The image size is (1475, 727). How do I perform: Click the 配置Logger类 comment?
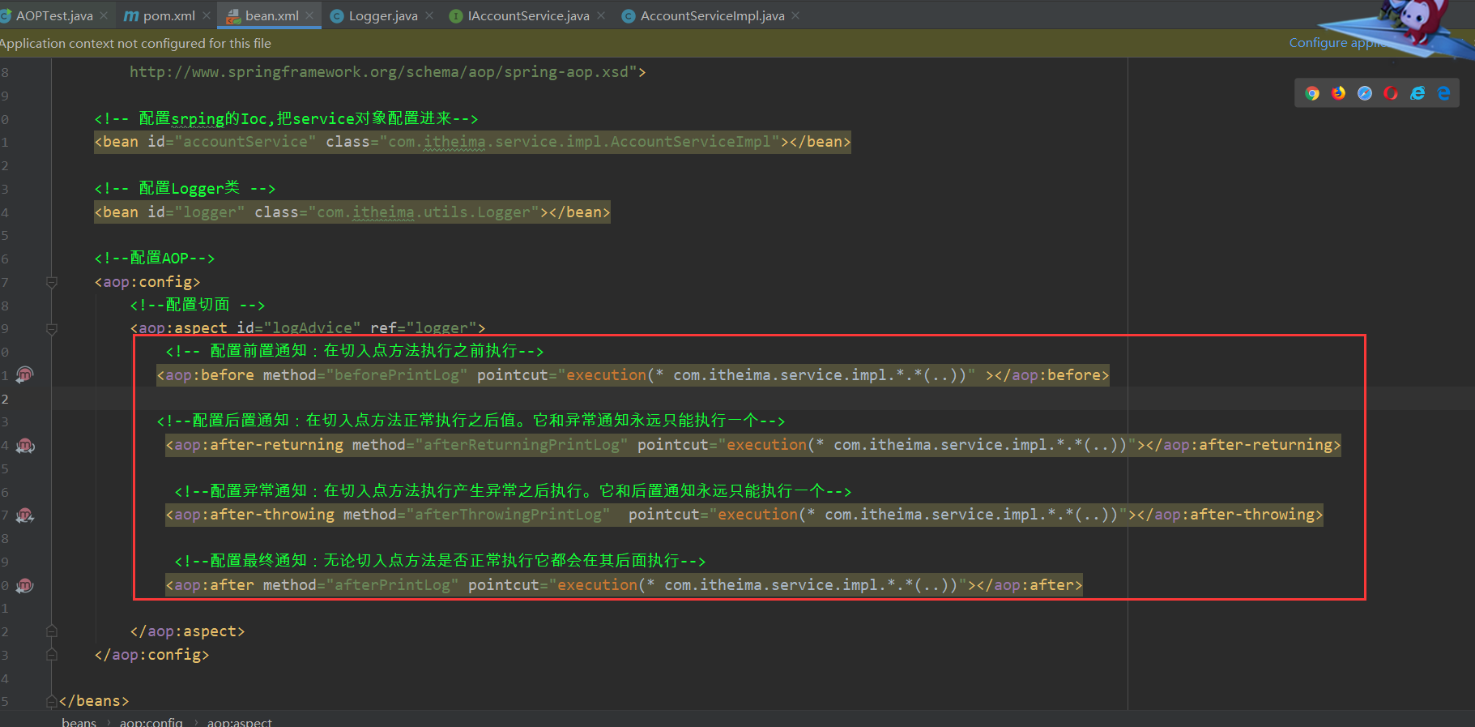185,188
